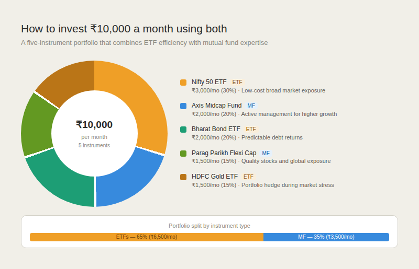Image resolution: width=419 pixels, height=269 pixels.
Task: Click the ₹10,000 amount in donut center
Action: click(x=94, y=124)
